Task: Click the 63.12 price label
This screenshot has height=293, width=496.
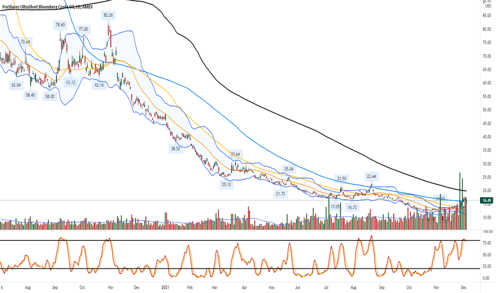Action: coord(71,83)
